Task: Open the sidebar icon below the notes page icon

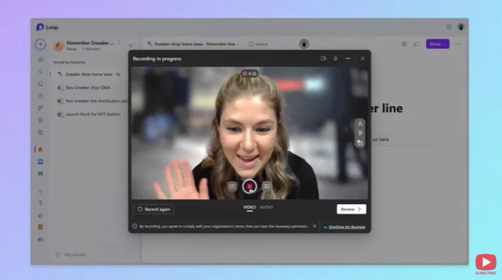Action: pyautogui.click(x=41, y=133)
